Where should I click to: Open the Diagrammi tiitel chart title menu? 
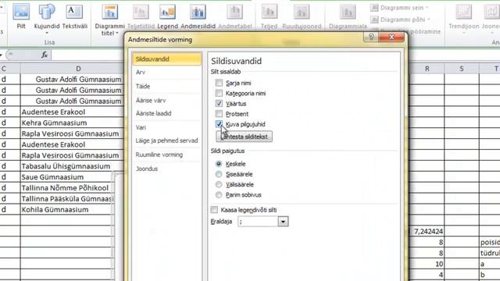(x=109, y=20)
